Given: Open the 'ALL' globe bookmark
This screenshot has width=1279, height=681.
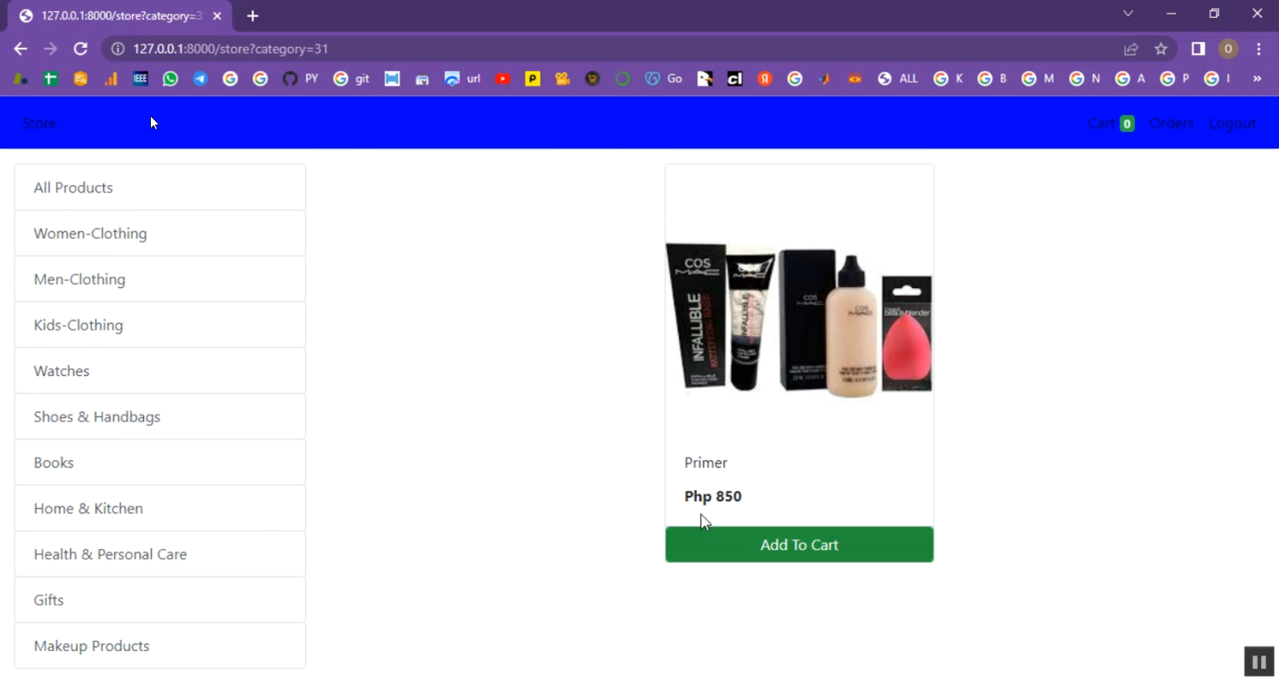Looking at the screenshot, I should pyautogui.click(x=898, y=78).
